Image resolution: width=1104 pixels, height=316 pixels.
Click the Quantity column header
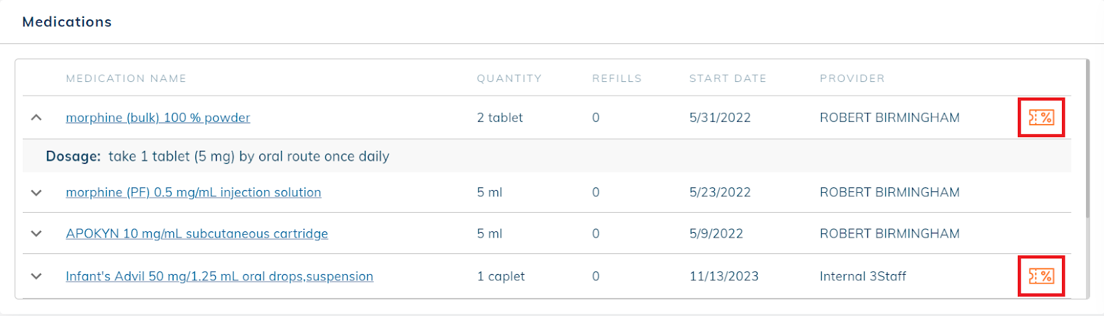[509, 78]
